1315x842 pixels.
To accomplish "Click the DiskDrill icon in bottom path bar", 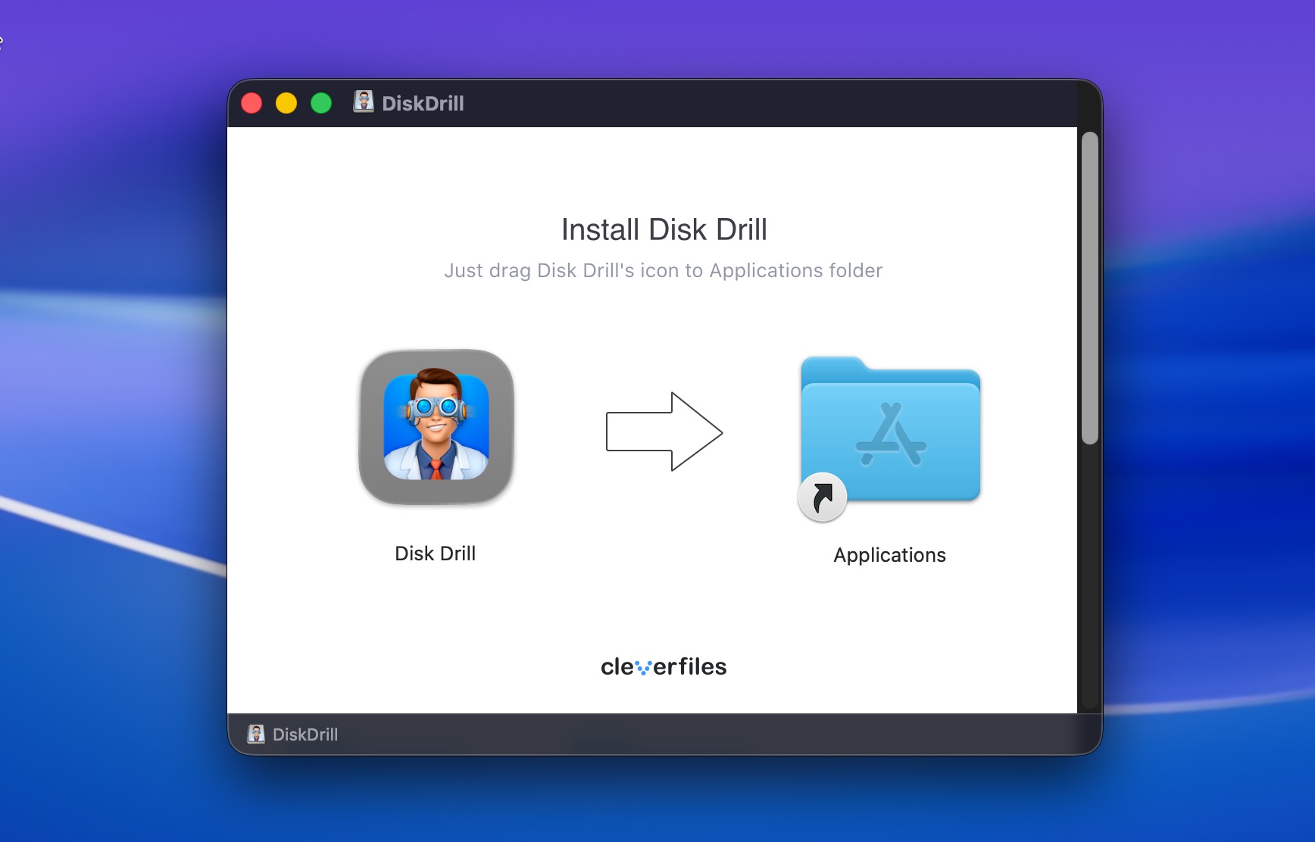I will tap(256, 734).
